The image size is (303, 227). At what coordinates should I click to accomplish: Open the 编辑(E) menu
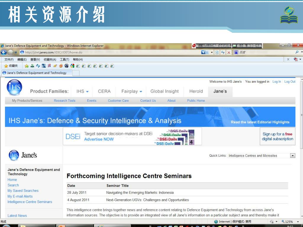tap(22, 59)
